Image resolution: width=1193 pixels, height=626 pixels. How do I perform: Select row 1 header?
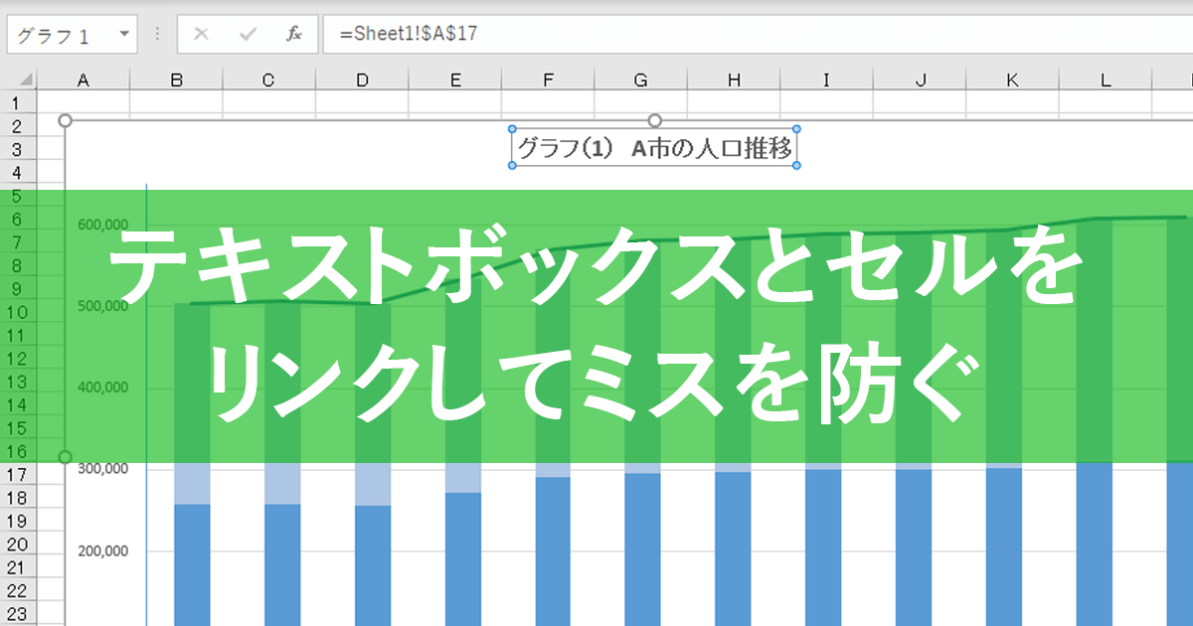[18, 103]
